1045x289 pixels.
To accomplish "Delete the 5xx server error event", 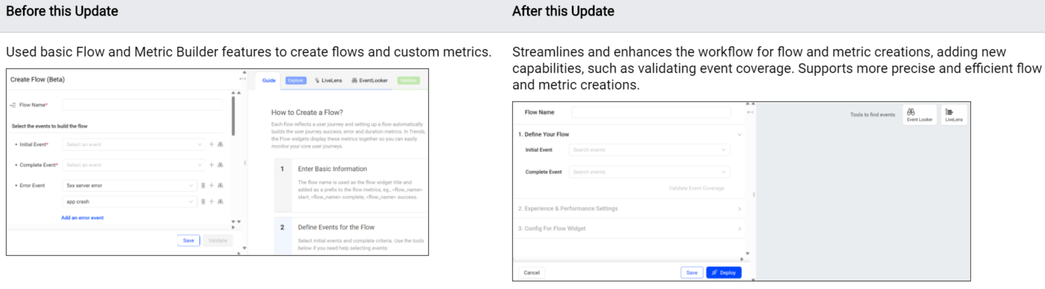I will (x=203, y=186).
